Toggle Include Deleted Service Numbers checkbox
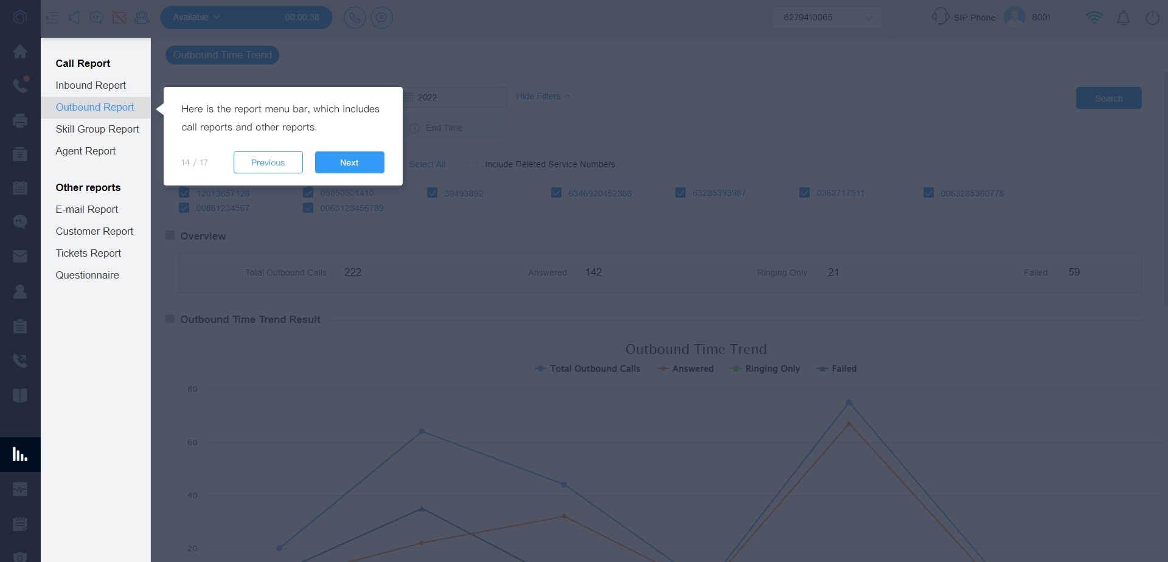Screen dimensions: 1168x562 pyautogui.click(x=473, y=164)
